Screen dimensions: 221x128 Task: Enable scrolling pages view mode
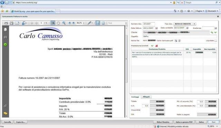98,23
